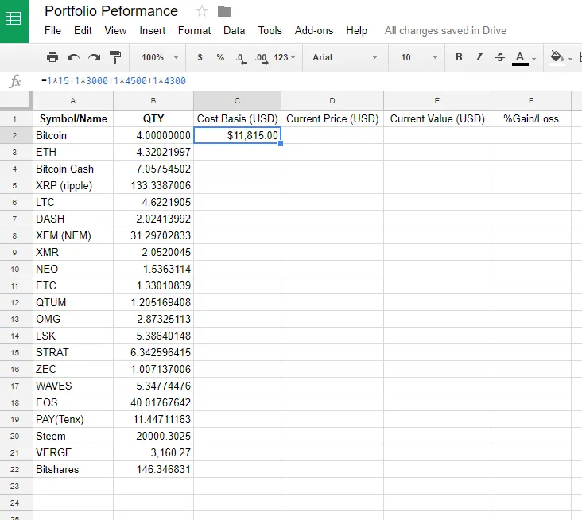Open the Format menu
The height and width of the screenshot is (520, 582).
pos(194,30)
